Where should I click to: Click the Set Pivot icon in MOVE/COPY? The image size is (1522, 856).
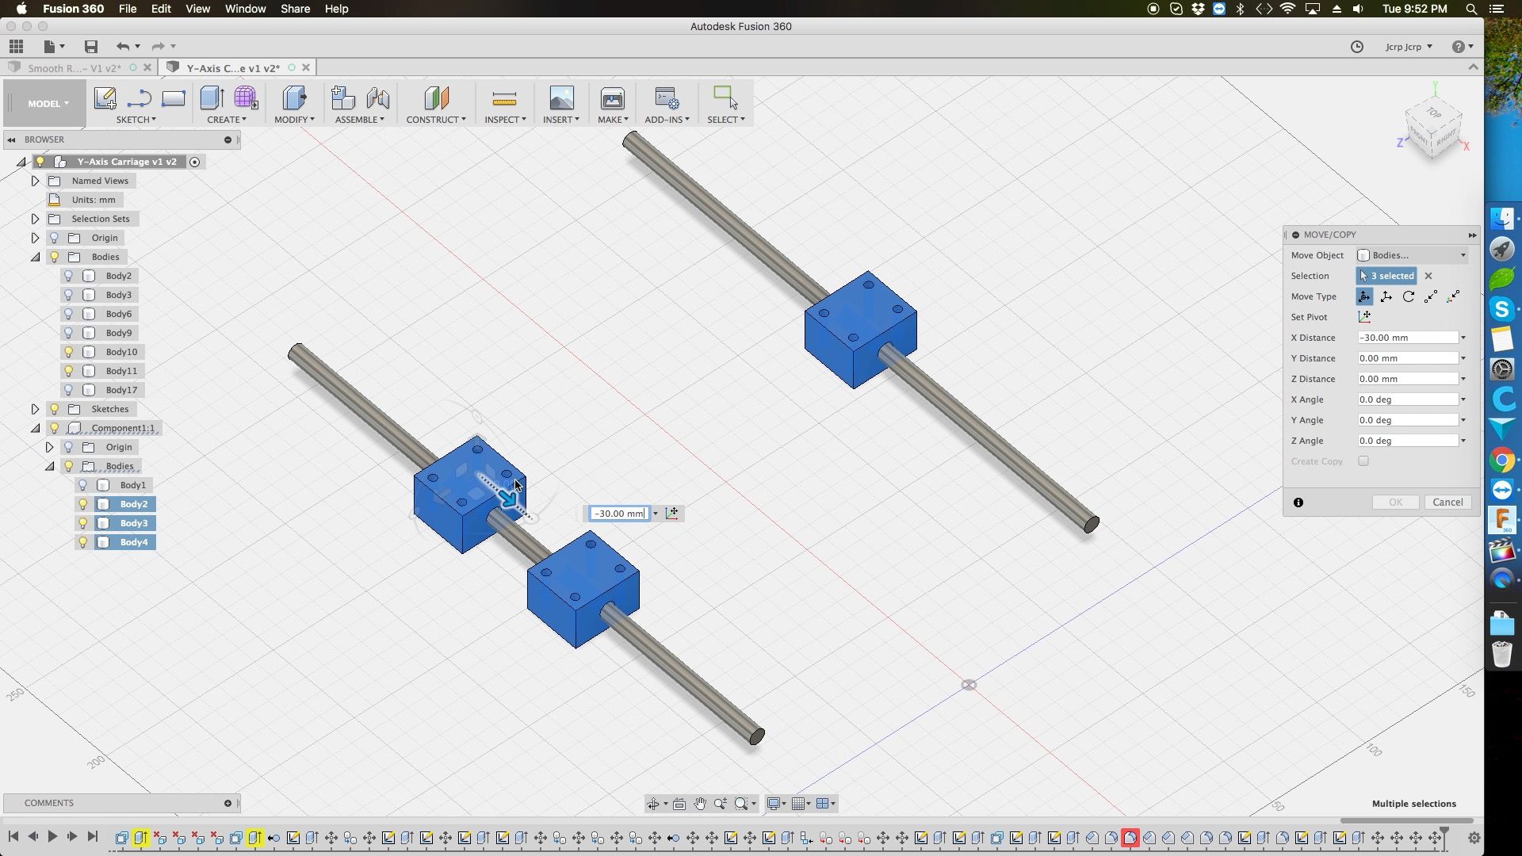point(1366,316)
